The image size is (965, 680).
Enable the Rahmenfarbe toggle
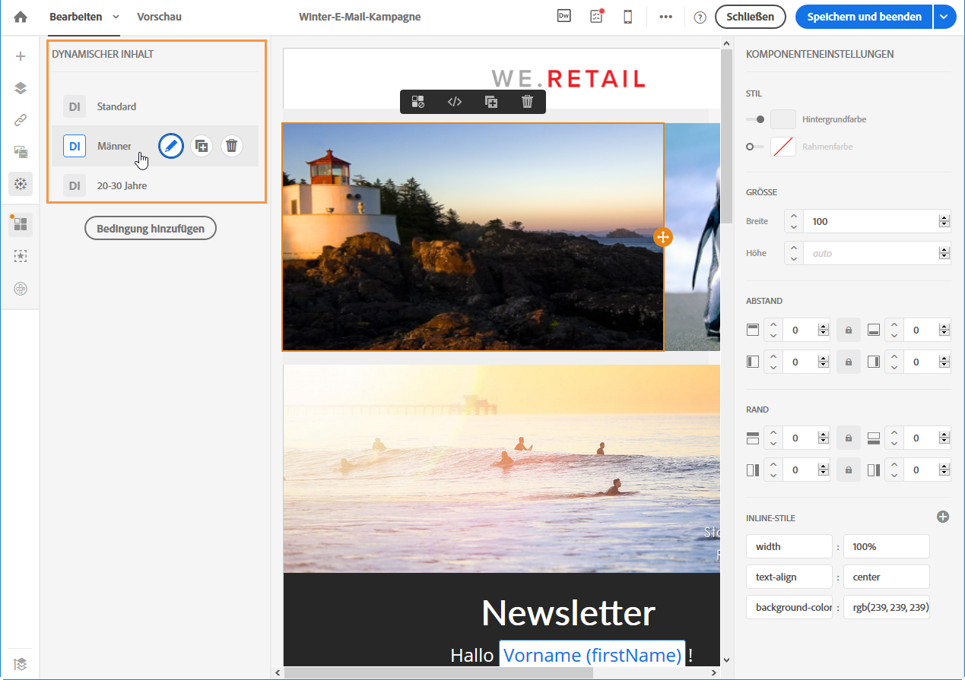(755, 147)
